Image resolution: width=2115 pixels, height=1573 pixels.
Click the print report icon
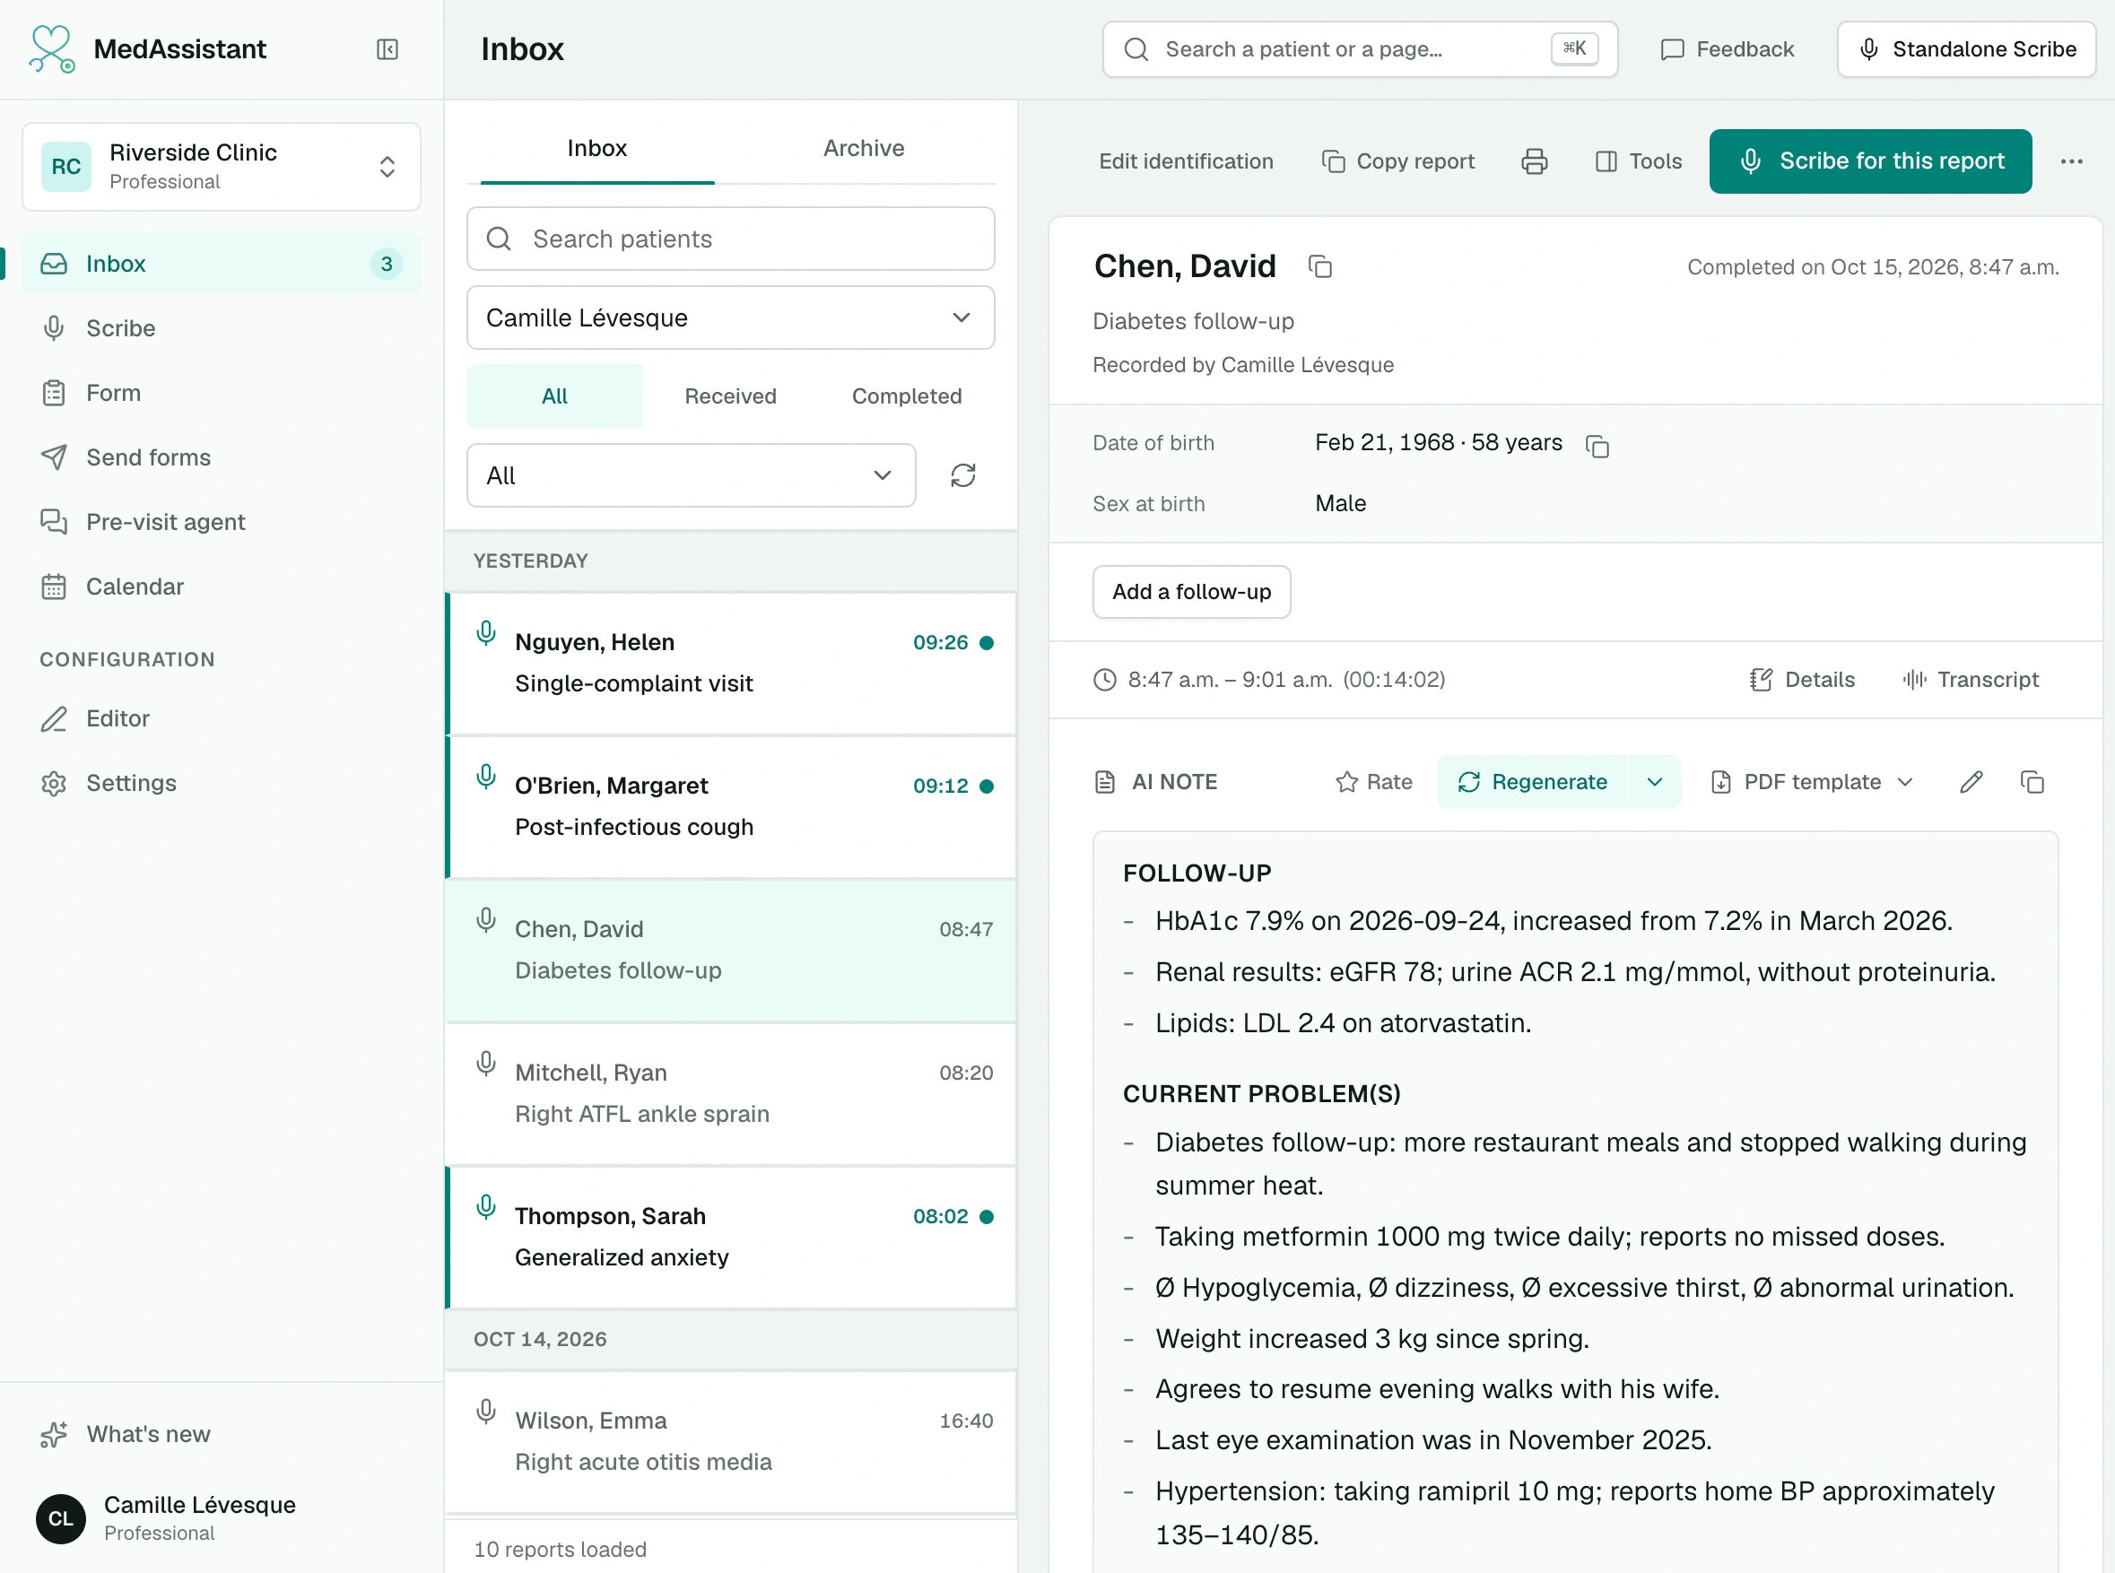[x=1534, y=161]
